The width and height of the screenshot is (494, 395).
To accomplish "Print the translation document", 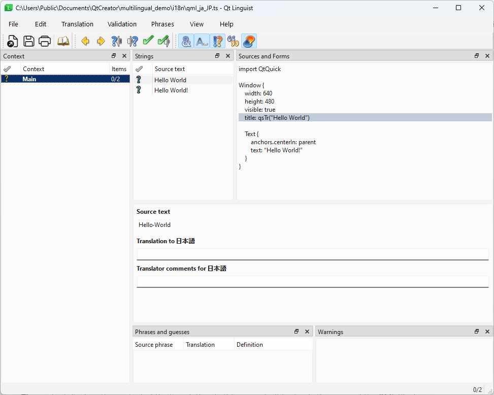I will click(x=45, y=41).
